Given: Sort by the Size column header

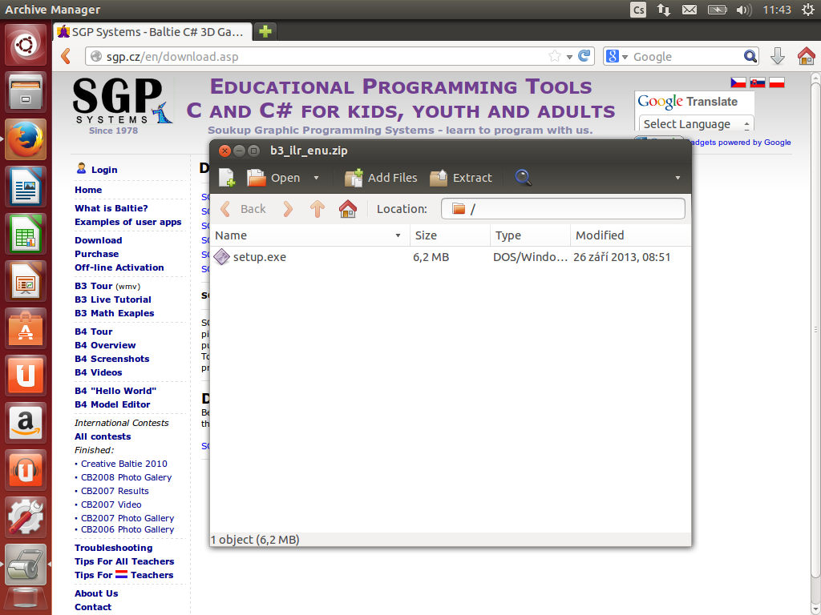Looking at the screenshot, I should pos(450,235).
